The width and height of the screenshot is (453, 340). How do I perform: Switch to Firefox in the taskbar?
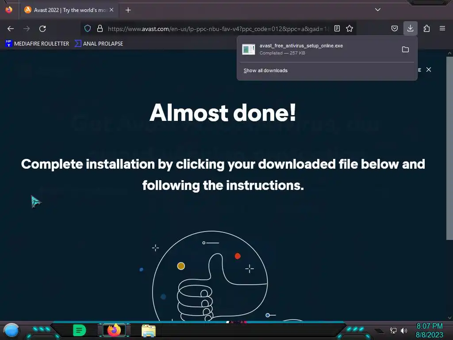114,330
